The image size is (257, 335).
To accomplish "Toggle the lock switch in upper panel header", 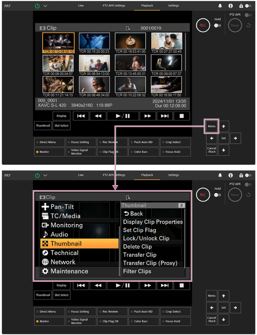I will (248, 6).
